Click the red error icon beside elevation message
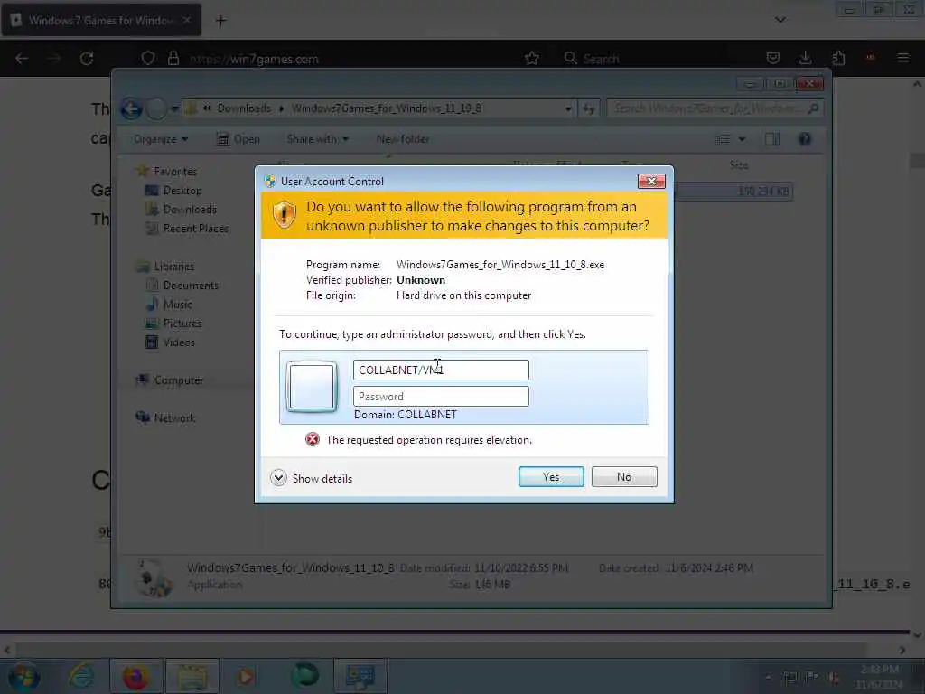Image resolution: width=925 pixels, height=694 pixels. tap(312, 440)
